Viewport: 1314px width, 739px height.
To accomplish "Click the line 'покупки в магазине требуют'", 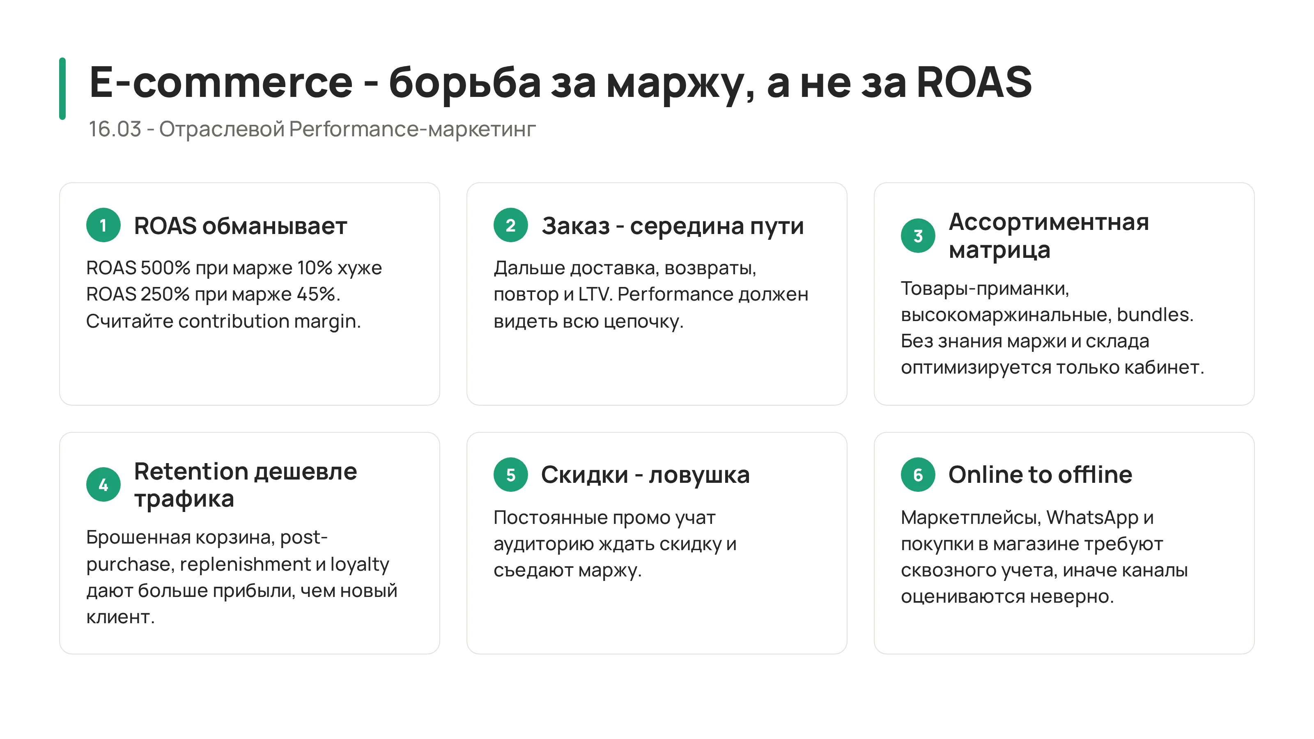I will 1031,544.
